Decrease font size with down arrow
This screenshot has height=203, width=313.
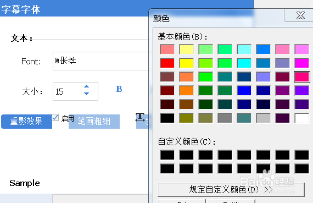click(x=86, y=94)
